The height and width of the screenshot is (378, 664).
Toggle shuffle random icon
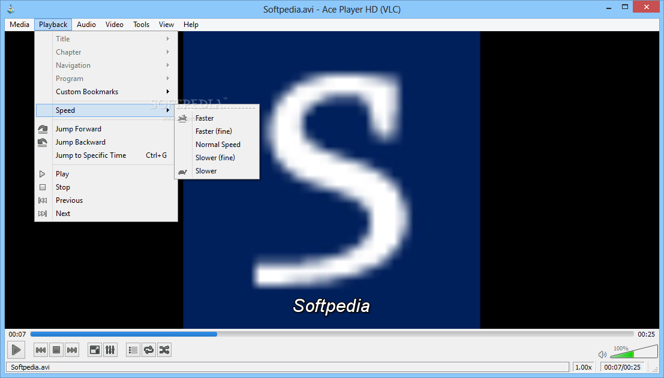(x=164, y=350)
